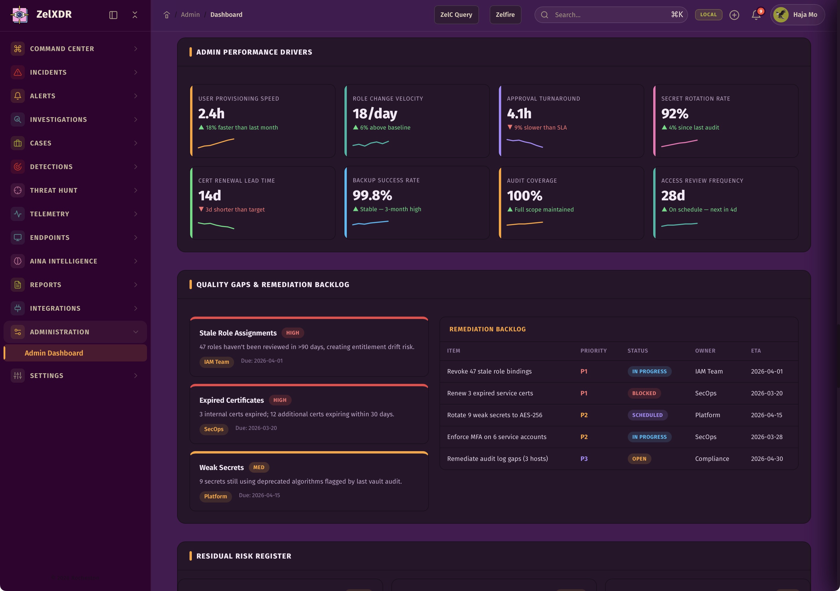Click the plus circle add icon

coord(734,15)
